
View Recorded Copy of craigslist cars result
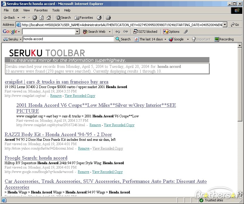click(80, 96)
